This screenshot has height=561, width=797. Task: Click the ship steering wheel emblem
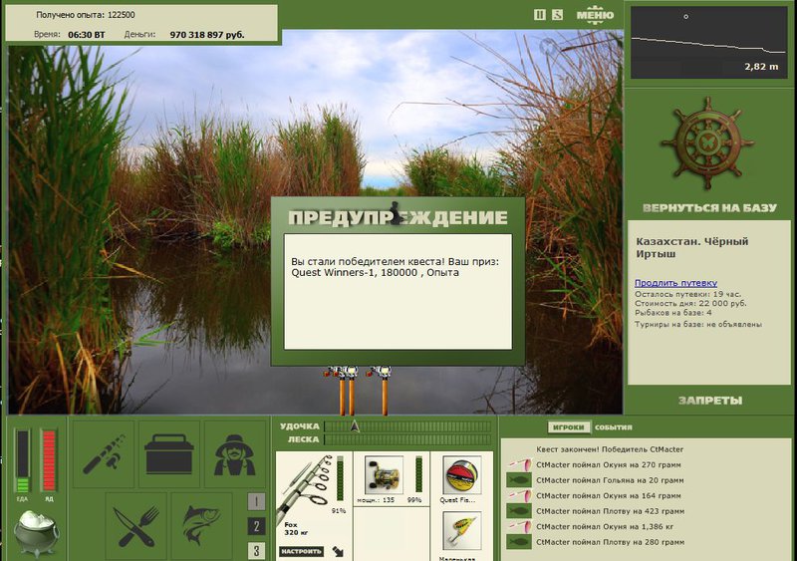click(x=707, y=143)
